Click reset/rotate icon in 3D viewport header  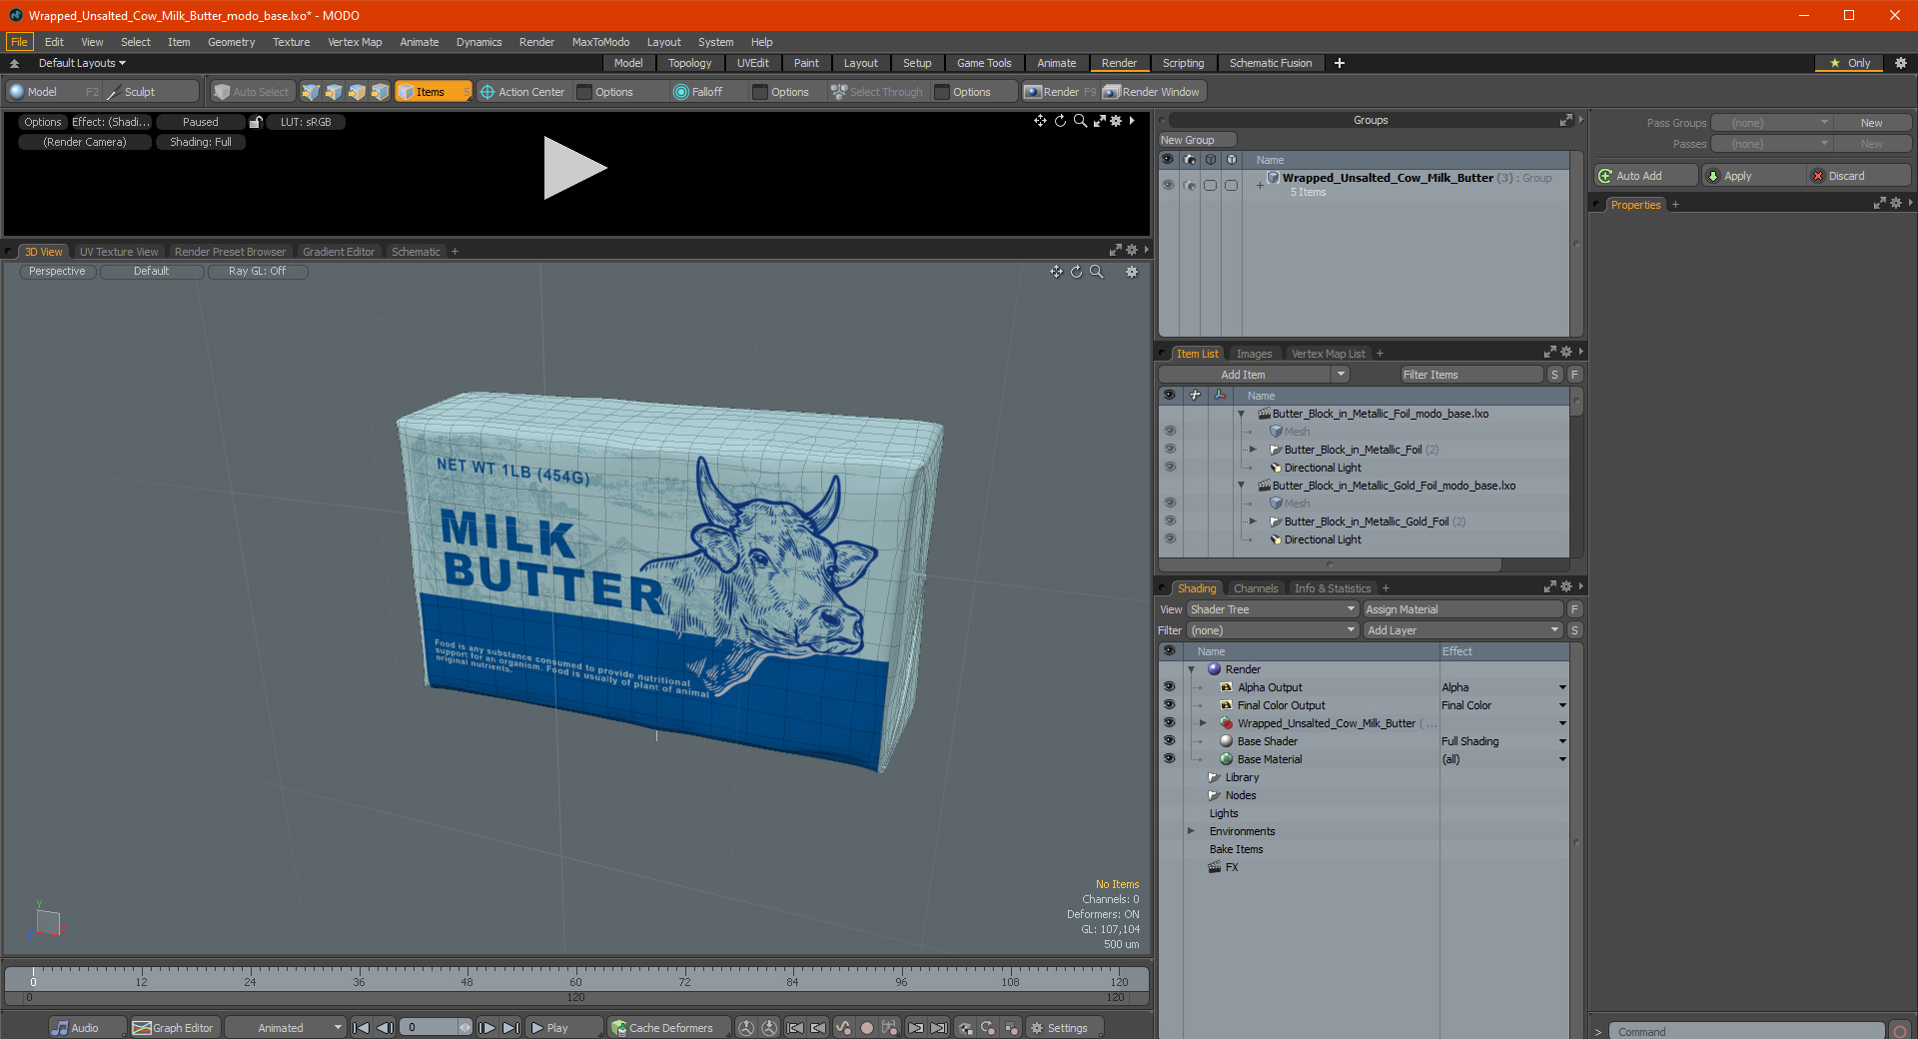click(x=1076, y=272)
